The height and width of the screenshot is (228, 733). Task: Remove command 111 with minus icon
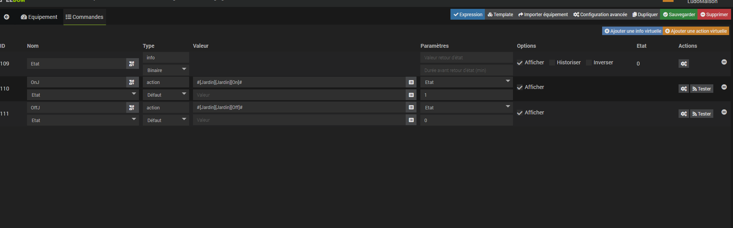(x=724, y=112)
